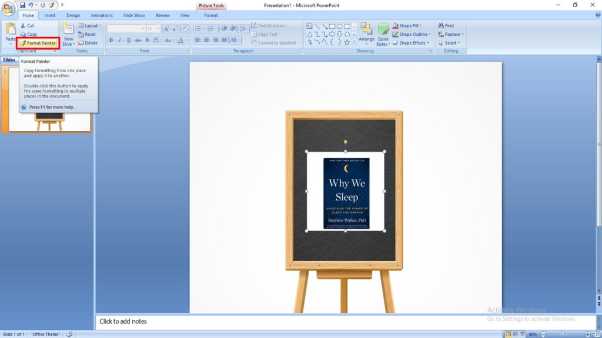
Task: Undo the last action
Action: coord(31,5)
